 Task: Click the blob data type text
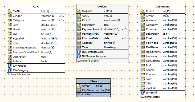(x=44, y=61)
